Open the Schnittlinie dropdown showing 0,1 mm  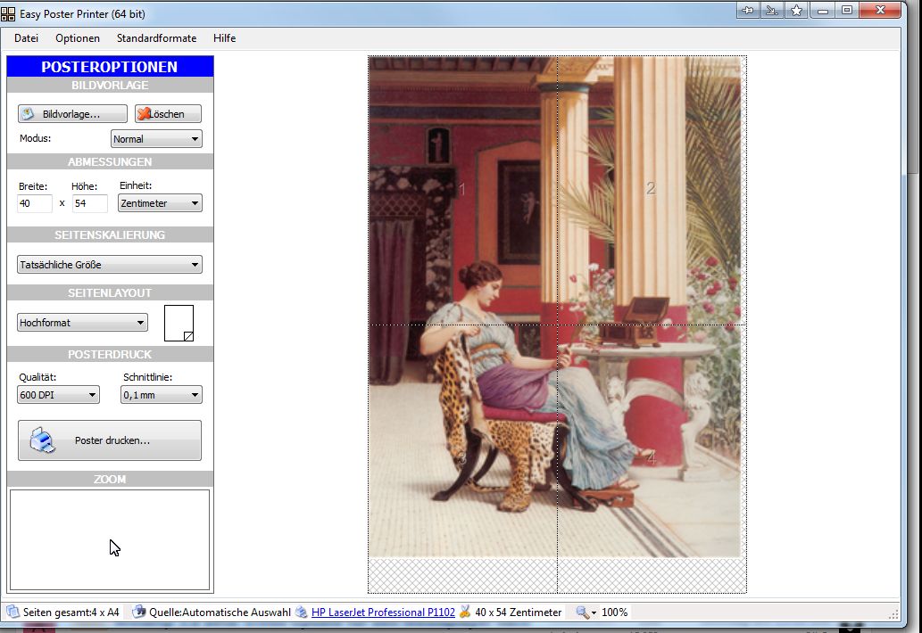tap(162, 395)
